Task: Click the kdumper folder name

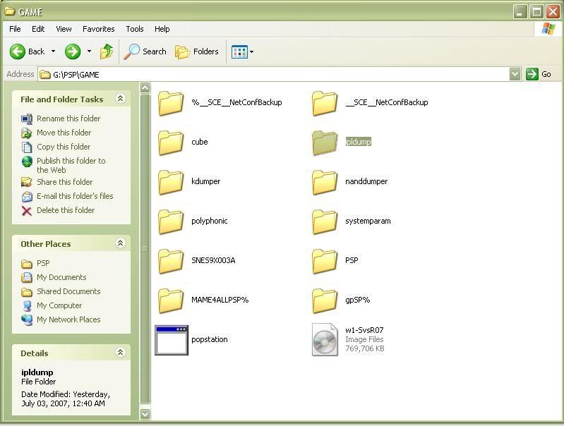Action: pos(205,181)
